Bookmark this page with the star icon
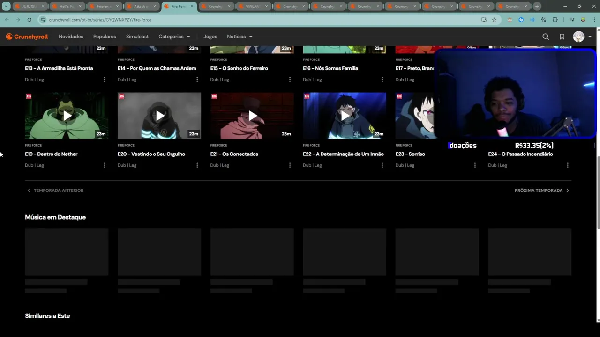This screenshot has width=600, height=337. tap(494, 20)
